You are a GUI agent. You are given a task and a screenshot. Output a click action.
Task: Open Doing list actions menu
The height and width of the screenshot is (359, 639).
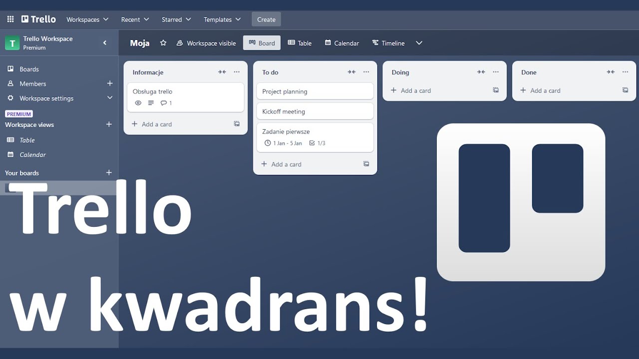click(x=496, y=72)
